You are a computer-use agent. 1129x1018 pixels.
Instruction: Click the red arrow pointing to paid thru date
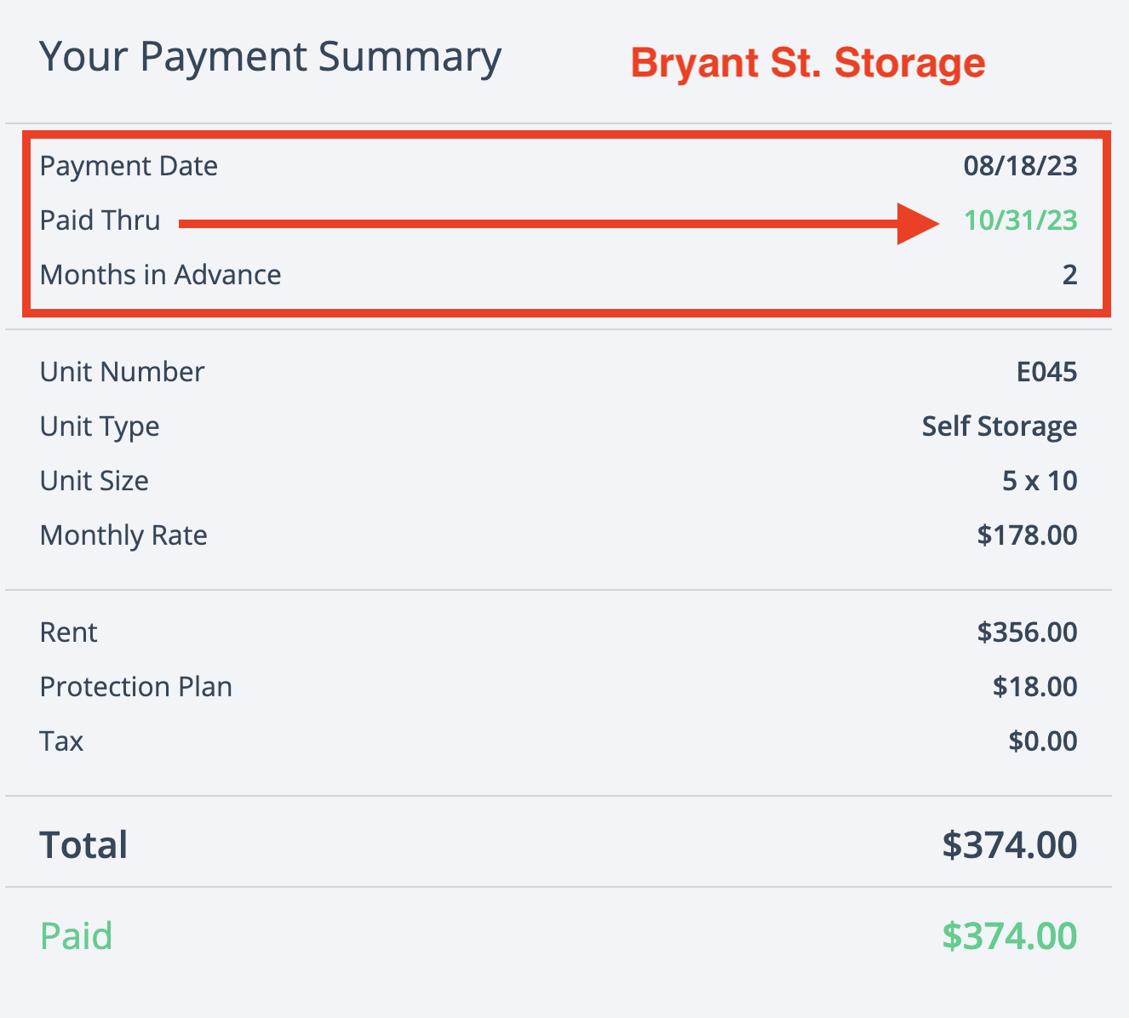click(559, 224)
